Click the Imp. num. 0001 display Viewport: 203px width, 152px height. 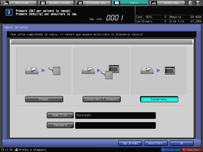[106, 18]
